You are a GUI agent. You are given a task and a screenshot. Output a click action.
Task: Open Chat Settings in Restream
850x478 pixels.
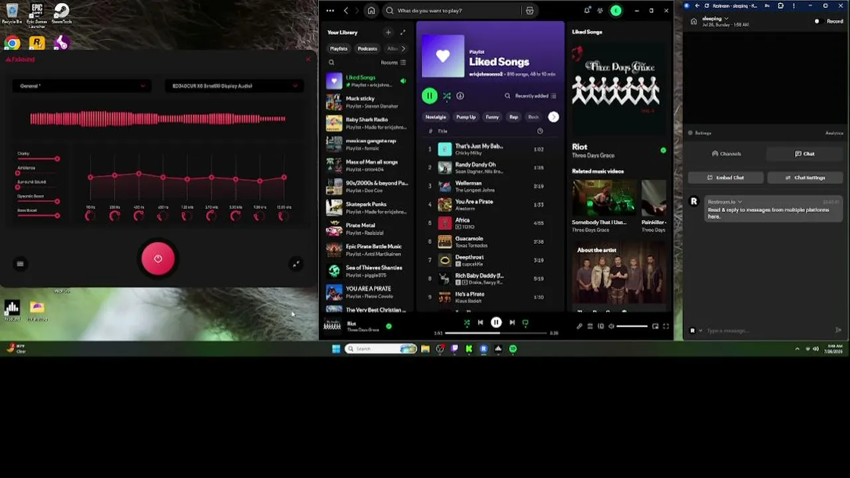(x=805, y=178)
